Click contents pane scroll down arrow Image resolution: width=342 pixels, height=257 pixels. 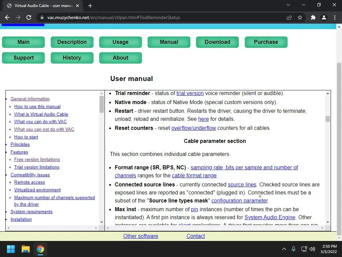point(102,222)
